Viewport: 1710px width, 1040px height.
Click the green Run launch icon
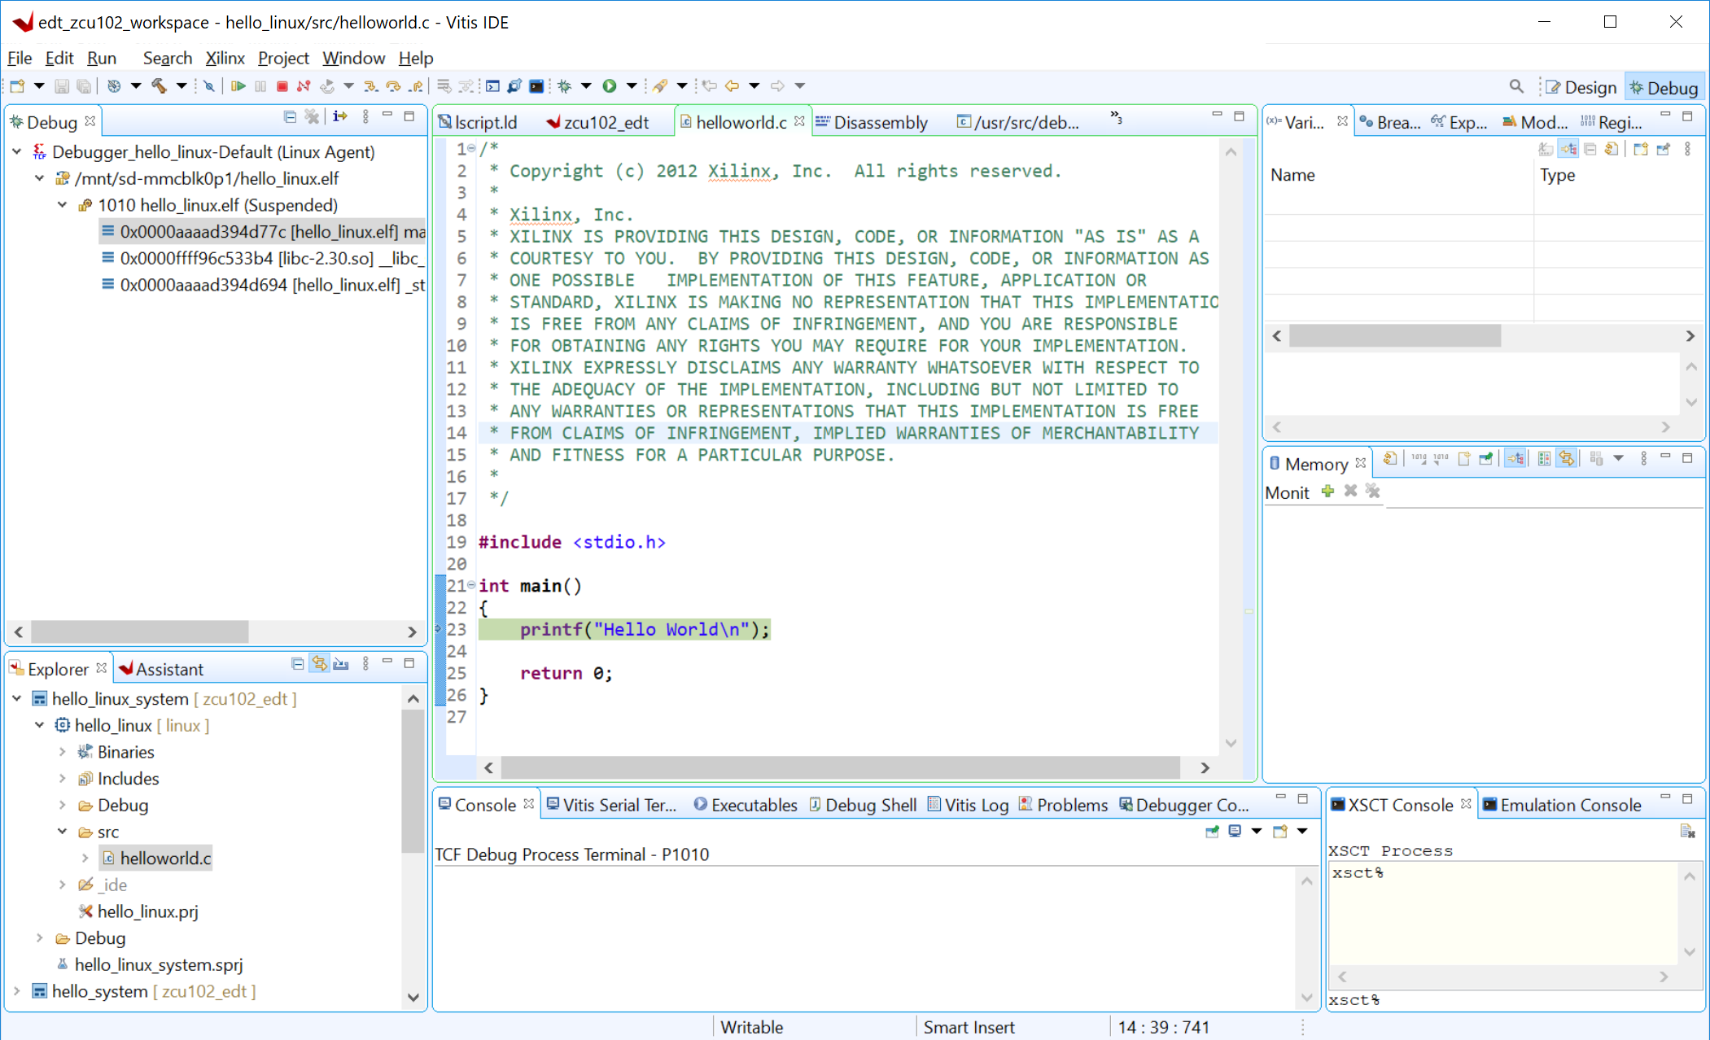click(610, 86)
